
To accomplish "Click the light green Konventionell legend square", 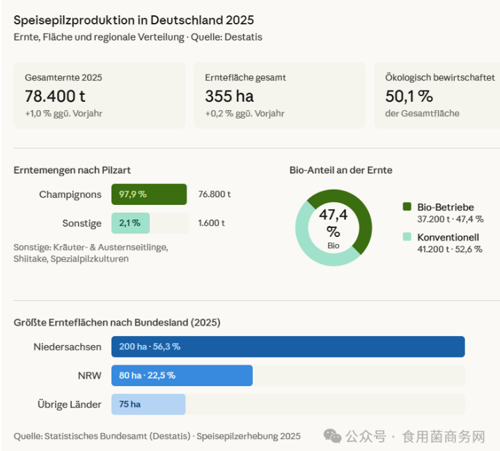I will pos(407,237).
